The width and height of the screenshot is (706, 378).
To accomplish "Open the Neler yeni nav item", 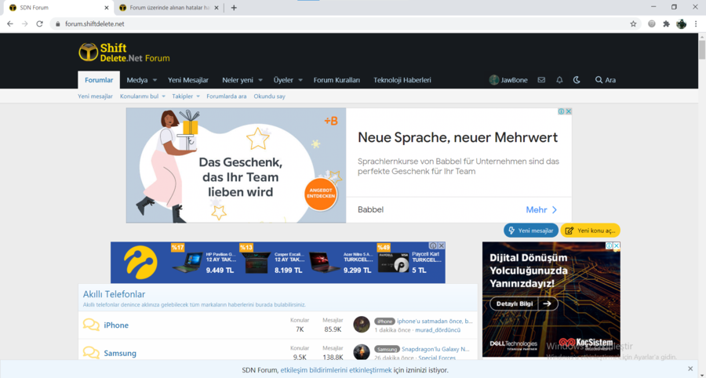I will pos(238,80).
